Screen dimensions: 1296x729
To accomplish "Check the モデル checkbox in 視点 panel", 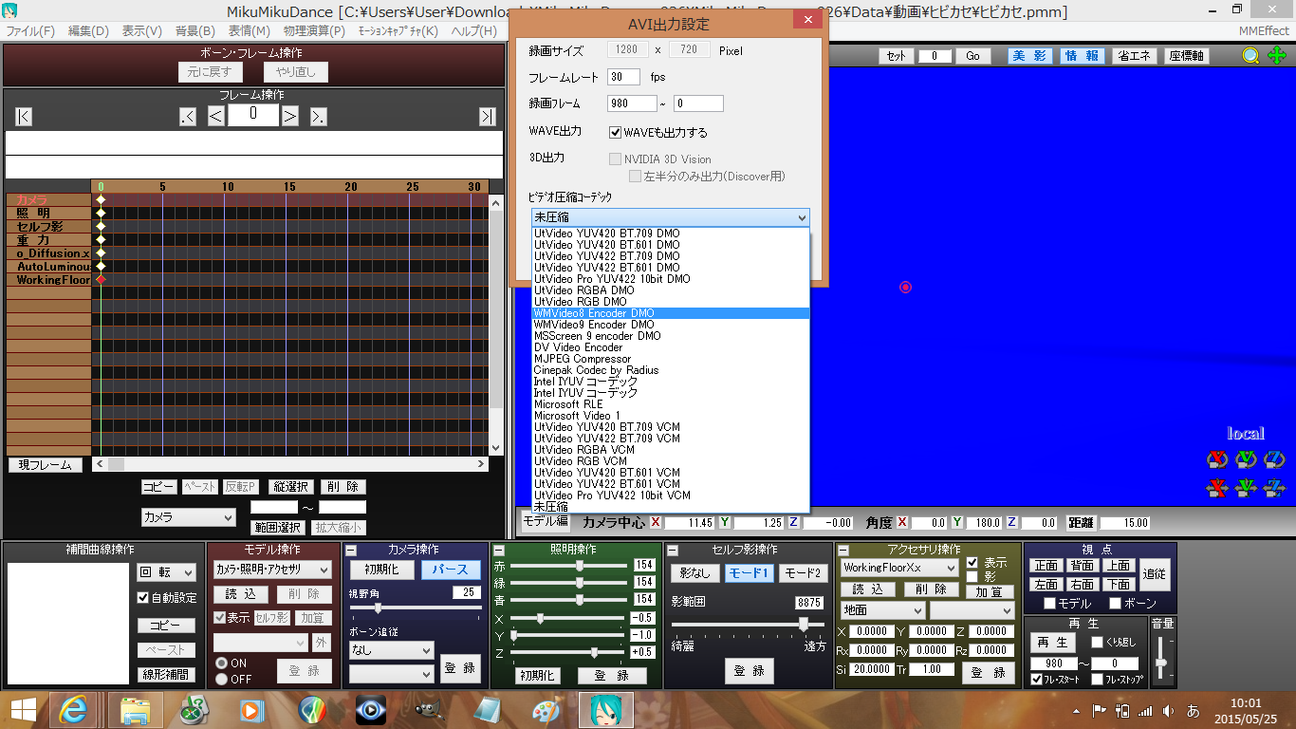I will point(1049,604).
